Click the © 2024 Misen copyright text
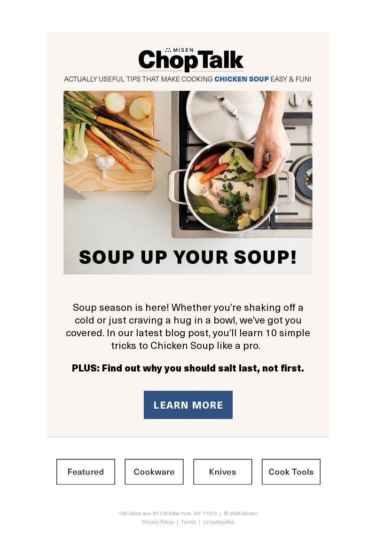 (241, 513)
